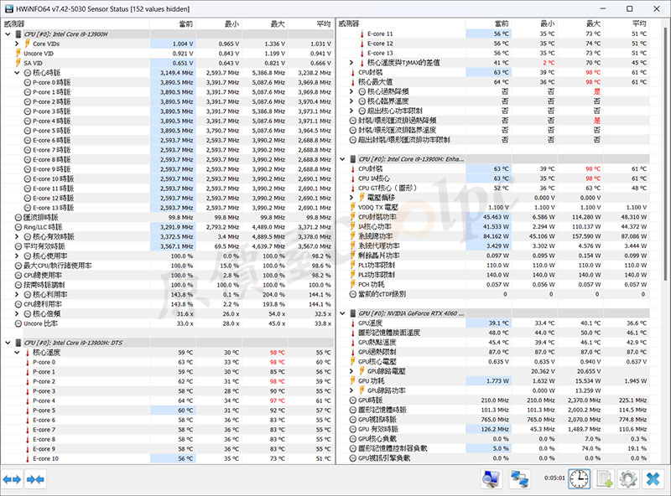Expand the 核心過熱降頻 row

(x=352, y=91)
